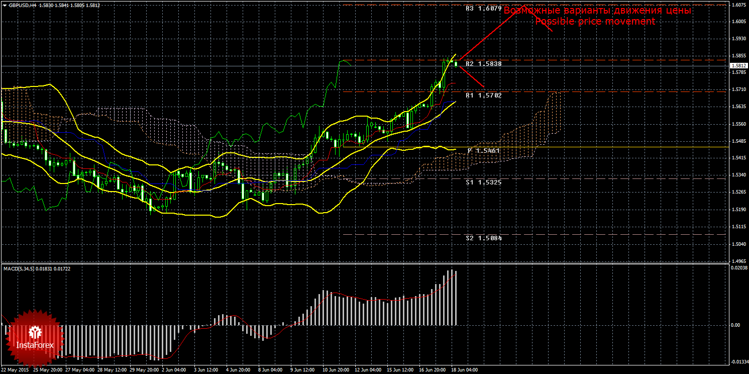Screen dimensions: 749x374
Task: Click the P 1.5461 pivot label
Action: coord(484,150)
